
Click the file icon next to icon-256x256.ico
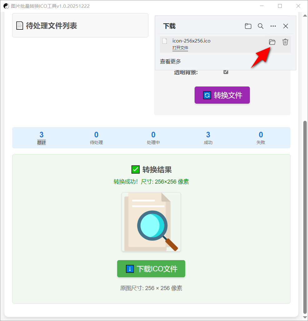(x=165, y=41)
